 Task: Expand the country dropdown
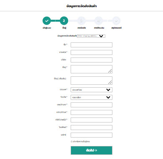point(92,90)
